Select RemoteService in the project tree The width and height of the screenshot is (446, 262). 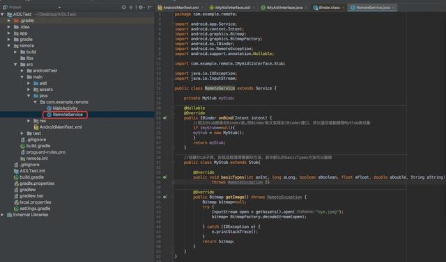65,115
